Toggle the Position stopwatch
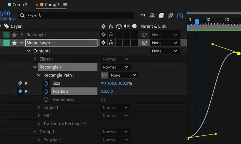 (x=46, y=91)
